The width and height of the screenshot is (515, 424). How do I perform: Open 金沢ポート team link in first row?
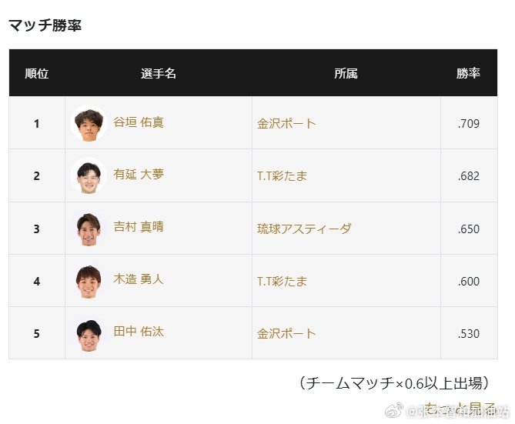coord(286,124)
